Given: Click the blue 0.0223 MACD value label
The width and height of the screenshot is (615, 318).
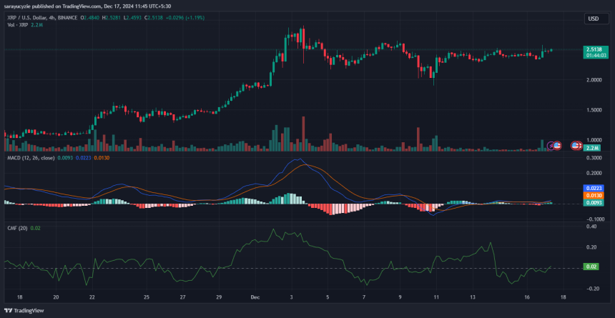Looking at the screenshot, I should (x=594, y=188).
